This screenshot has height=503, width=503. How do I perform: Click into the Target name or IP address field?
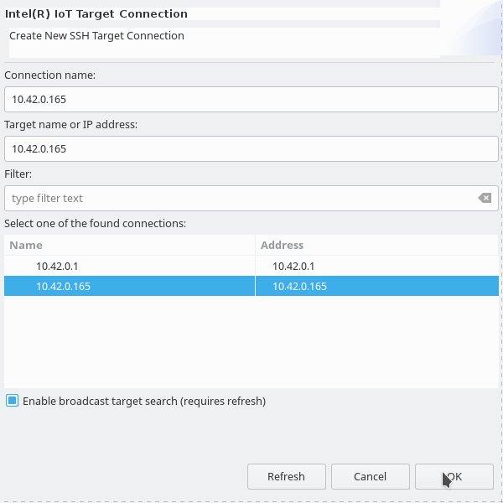tap(251, 149)
